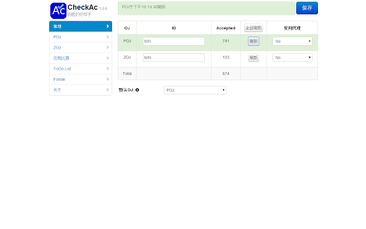
Task: Switch to the ZOJ sidebar section
Action: point(81,48)
